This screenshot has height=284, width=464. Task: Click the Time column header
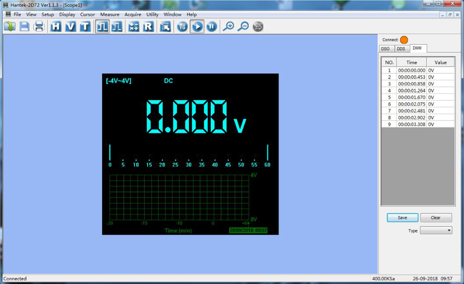412,62
